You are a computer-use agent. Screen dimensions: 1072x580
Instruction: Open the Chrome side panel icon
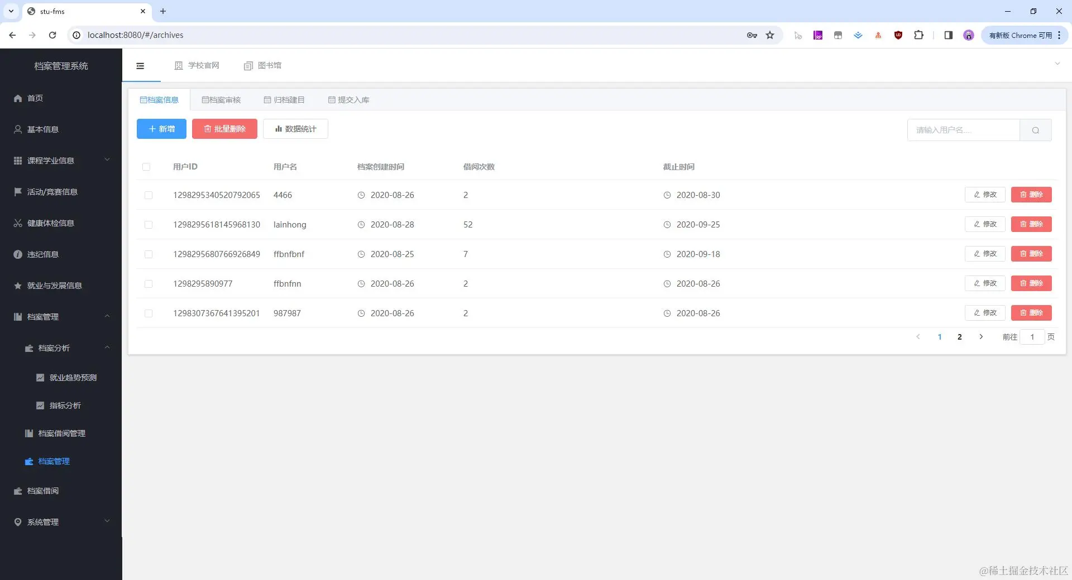[x=948, y=35]
